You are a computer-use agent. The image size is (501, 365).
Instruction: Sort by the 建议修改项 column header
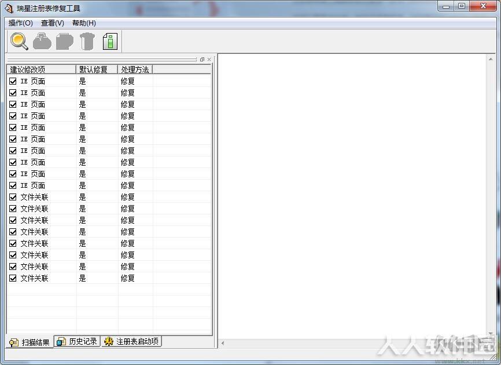click(x=41, y=70)
